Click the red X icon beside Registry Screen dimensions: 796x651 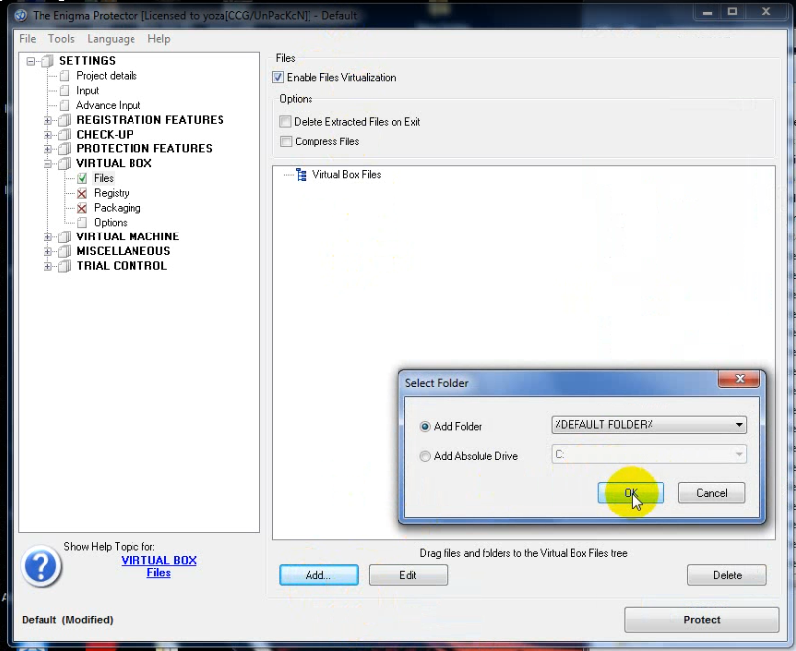(x=82, y=193)
